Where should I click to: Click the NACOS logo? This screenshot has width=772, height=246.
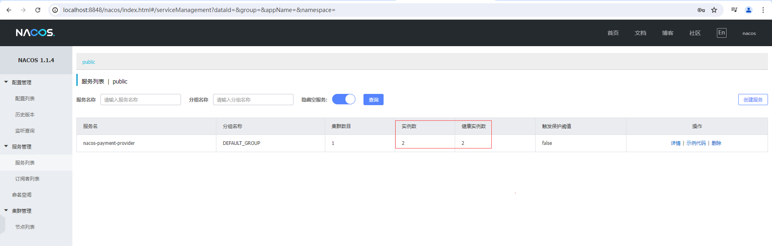coord(35,33)
